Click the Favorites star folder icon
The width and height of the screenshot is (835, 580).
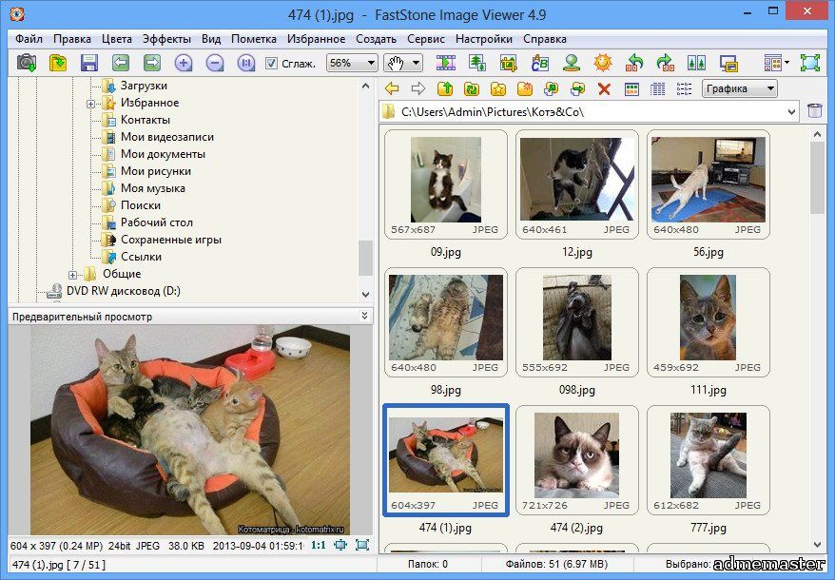(498, 88)
